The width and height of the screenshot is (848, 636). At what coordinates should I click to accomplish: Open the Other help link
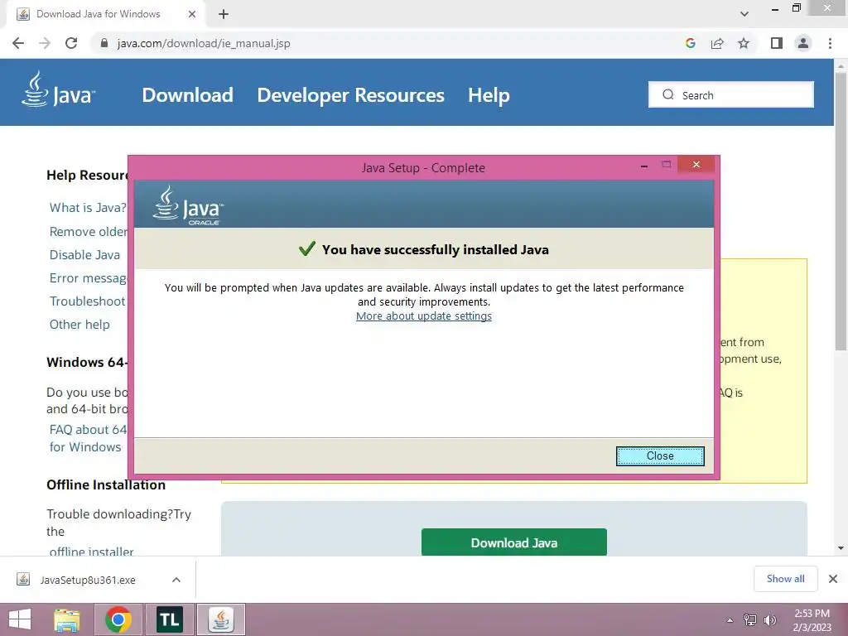(x=79, y=325)
